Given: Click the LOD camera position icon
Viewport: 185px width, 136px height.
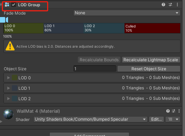Looking at the screenshot, I should [x=4, y=20].
